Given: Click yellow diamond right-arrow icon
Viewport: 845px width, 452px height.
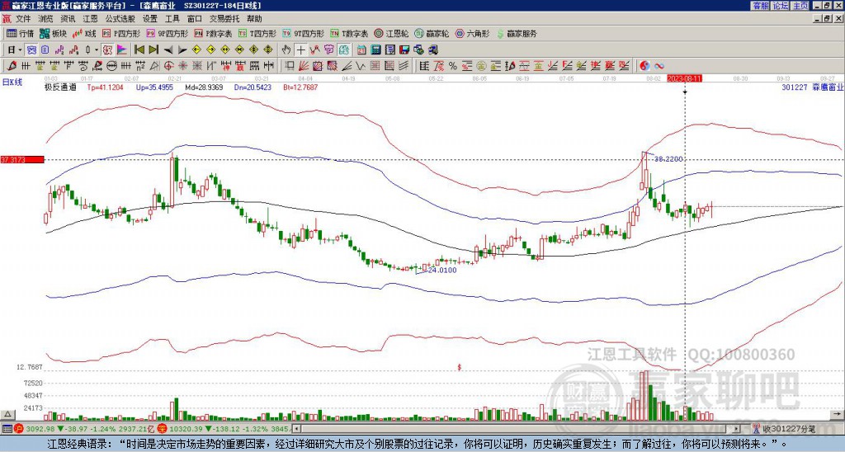Looking at the screenshot, I should pyautogui.click(x=210, y=50).
